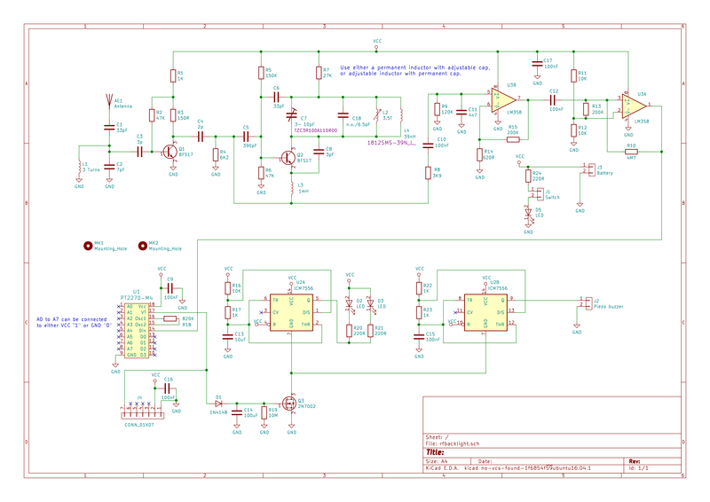
Task: Select transistor Q2 BFS17
Action: pos(289,158)
